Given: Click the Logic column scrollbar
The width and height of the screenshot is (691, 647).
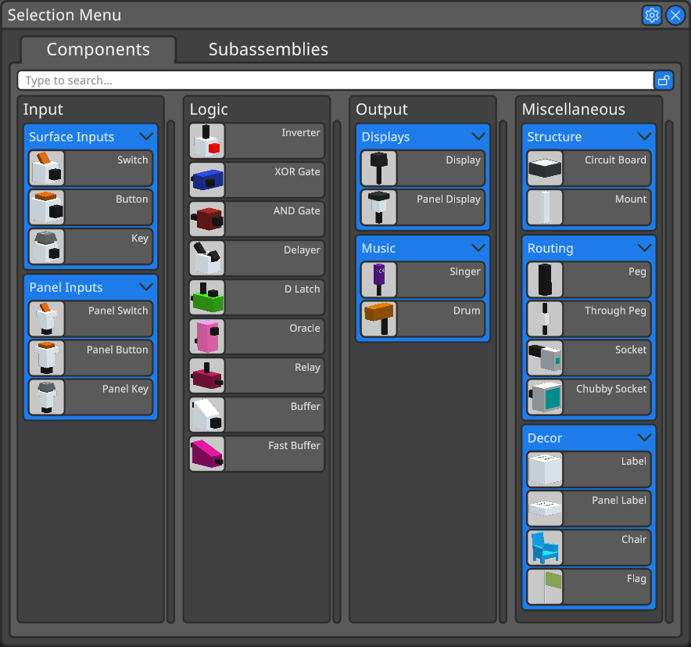Looking at the screenshot, I should pos(337,372).
